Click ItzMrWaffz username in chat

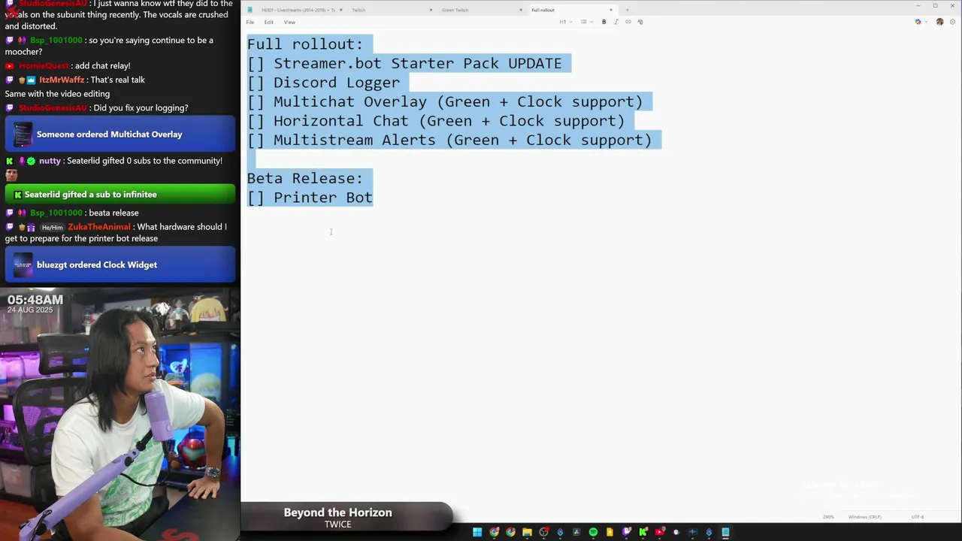coord(62,80)
